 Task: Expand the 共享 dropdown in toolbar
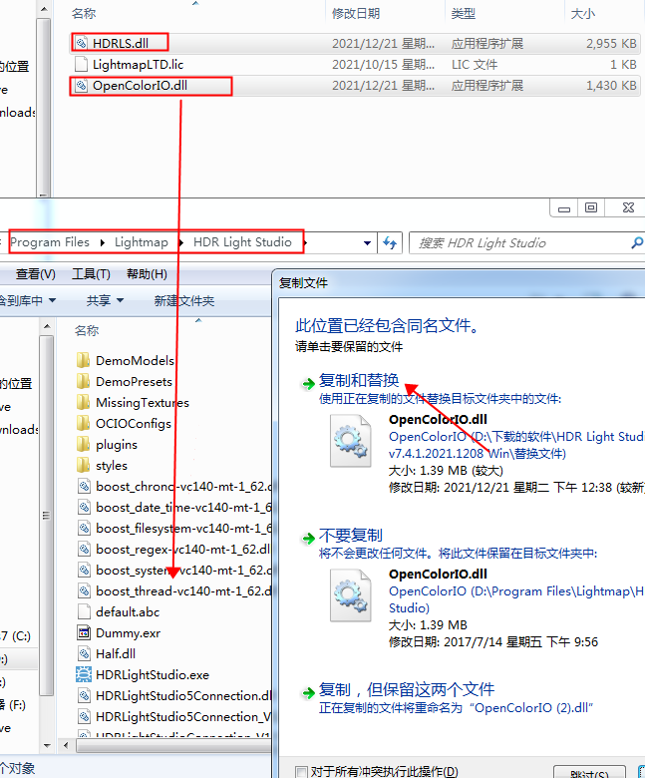tap(105, 300)
